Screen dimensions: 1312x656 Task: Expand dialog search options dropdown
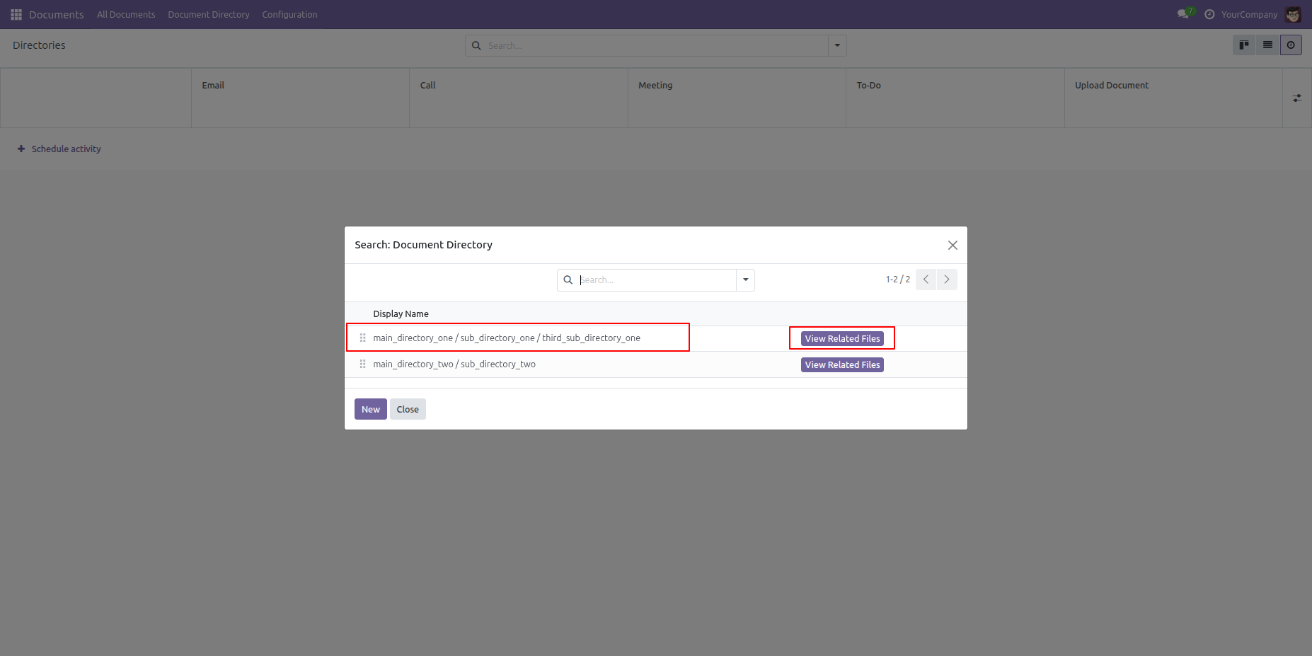pyautogui.click(x=745, y=280)
